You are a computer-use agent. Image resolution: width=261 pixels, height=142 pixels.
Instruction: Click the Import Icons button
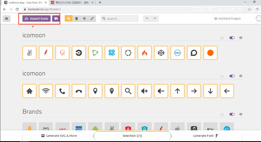pos(37,18)
